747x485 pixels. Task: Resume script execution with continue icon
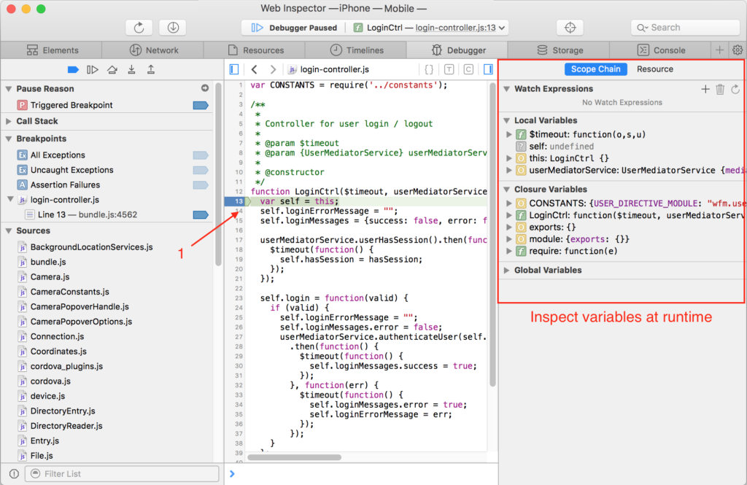[93, 69]
